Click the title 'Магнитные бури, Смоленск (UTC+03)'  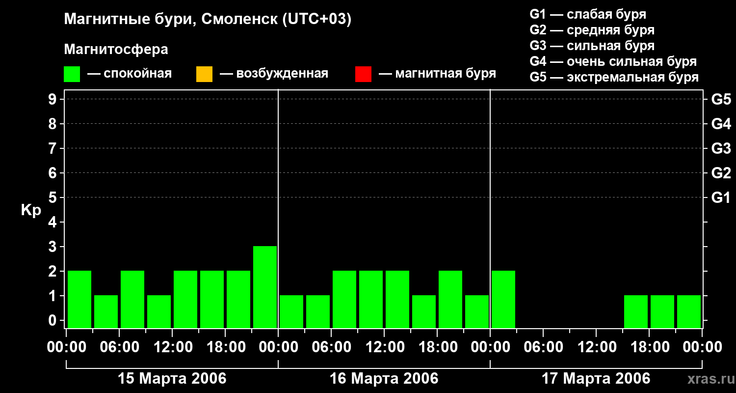pyautogui.click(x=208, y=20)
